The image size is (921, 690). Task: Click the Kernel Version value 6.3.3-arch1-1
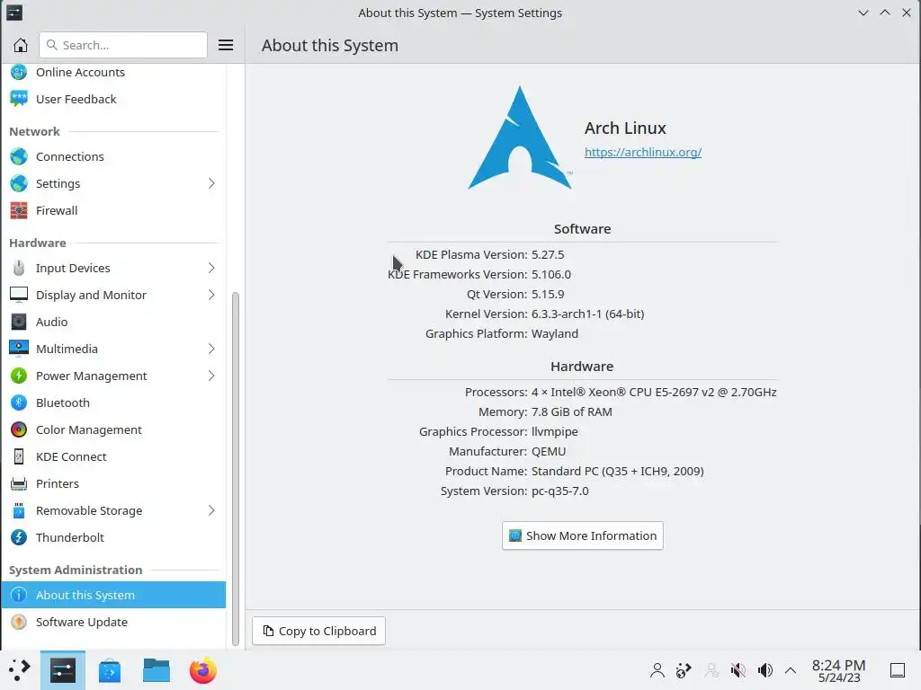(x=587, y=314)
